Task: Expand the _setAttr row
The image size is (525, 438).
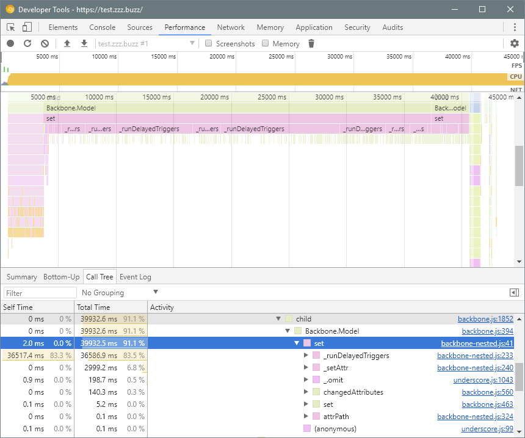Action: (x=306, y=367)
